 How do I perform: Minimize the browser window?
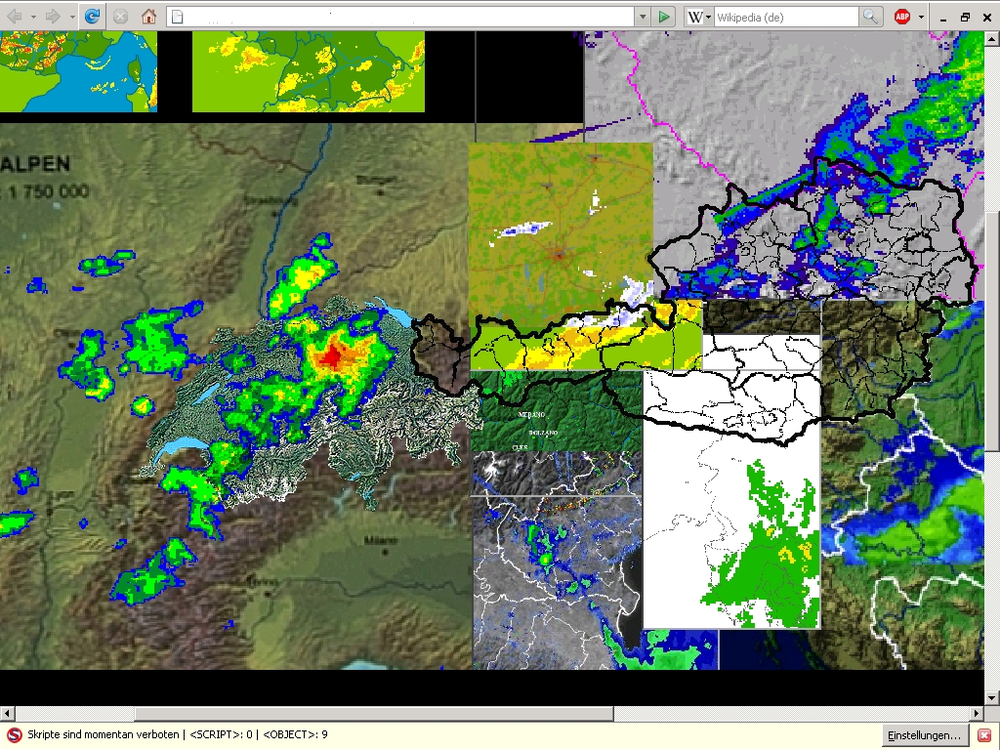click(x=943, y=18)
